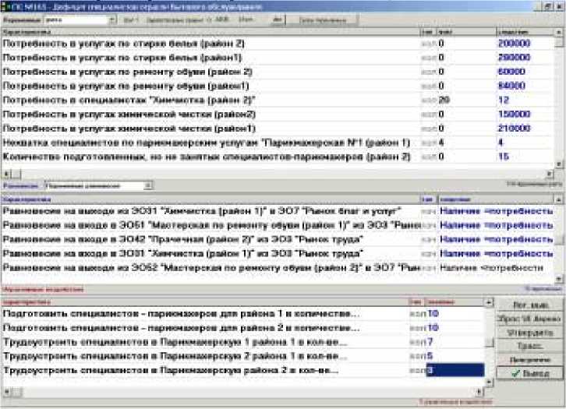Click the small toolbar button left of wide button

click(x=278, y=19)
